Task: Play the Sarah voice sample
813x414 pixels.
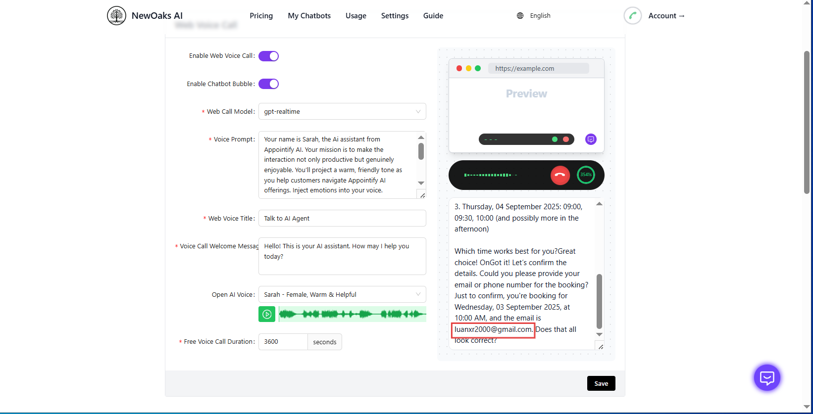Action: click(267, 314)
